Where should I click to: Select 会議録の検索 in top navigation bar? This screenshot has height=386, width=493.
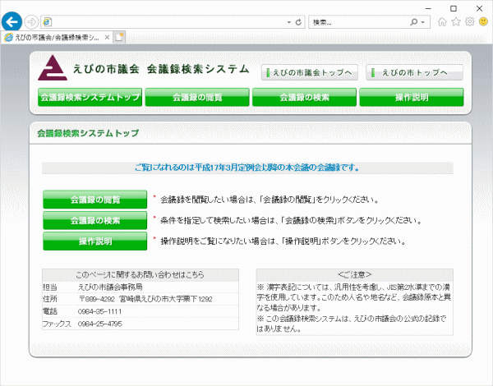click(304, 97)
